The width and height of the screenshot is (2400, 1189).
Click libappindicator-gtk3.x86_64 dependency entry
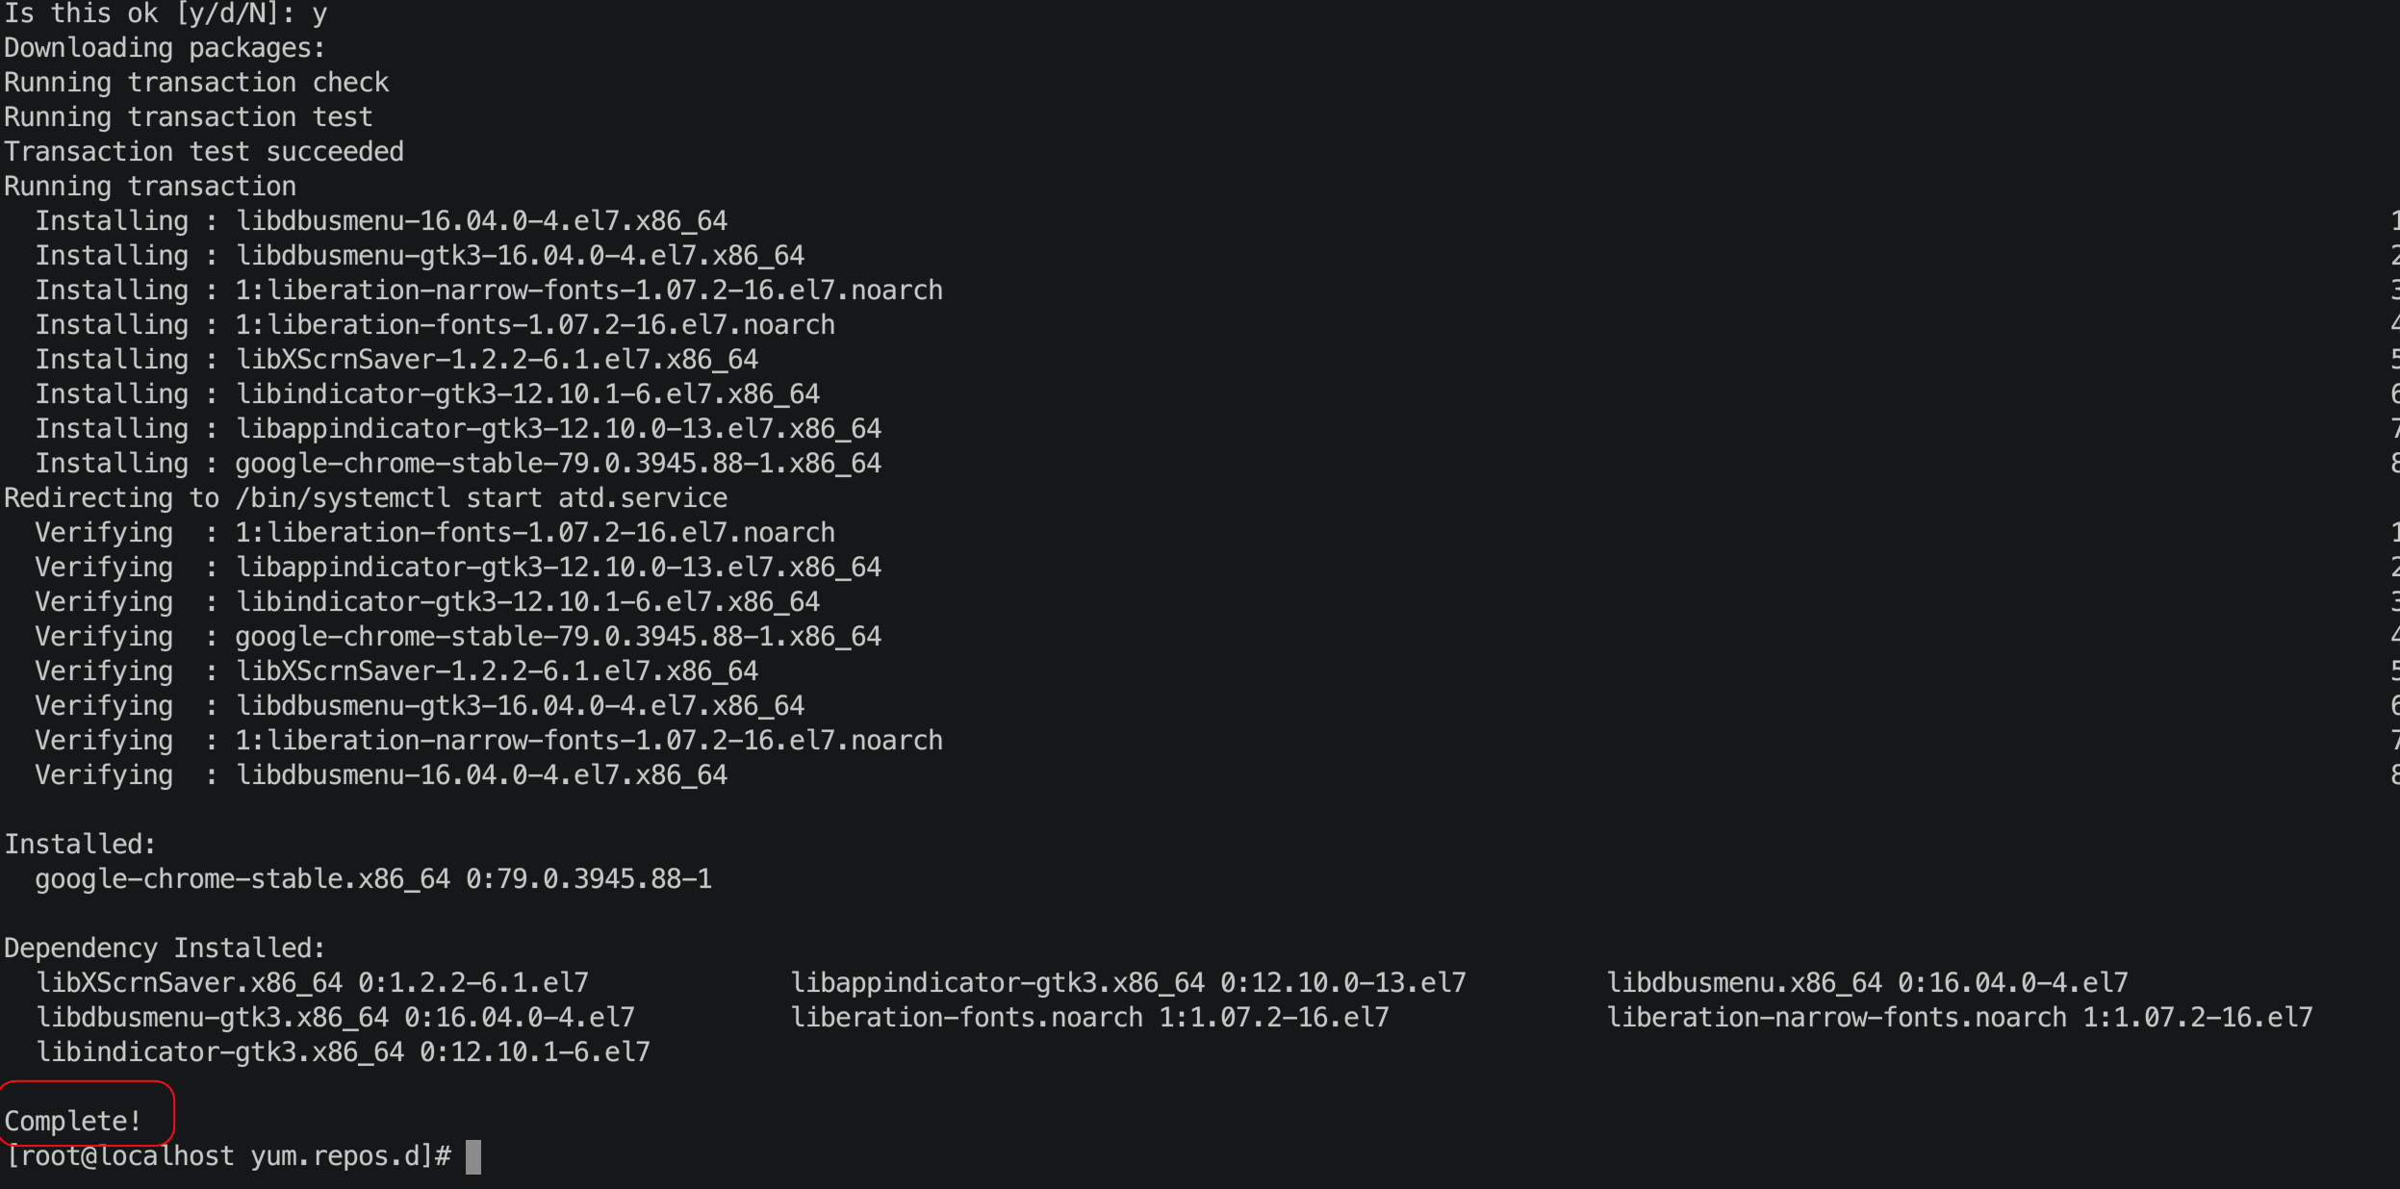pyautogui.click(x=1128, y=983)
